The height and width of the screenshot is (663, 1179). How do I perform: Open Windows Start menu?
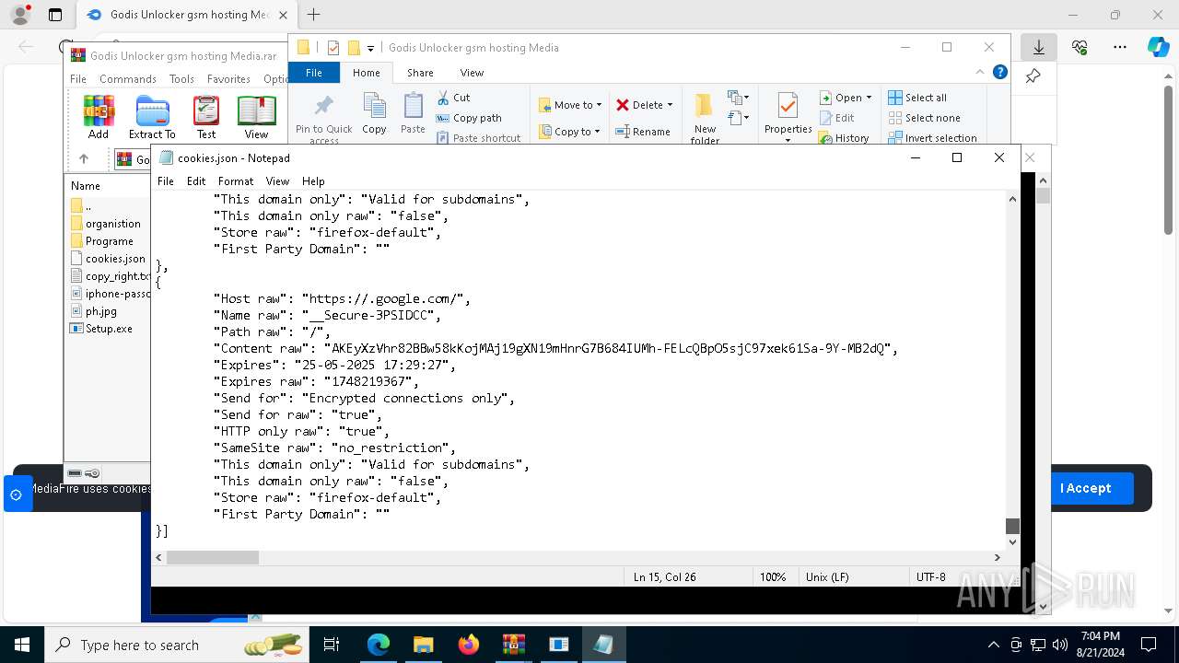tap(22, 645)
